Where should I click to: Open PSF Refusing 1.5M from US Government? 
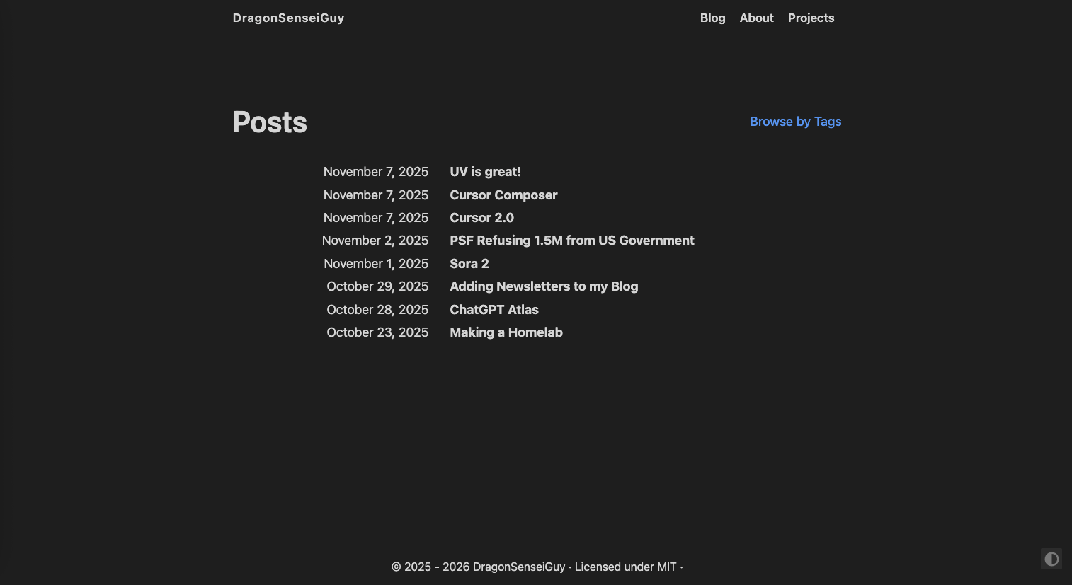(571, 241)
